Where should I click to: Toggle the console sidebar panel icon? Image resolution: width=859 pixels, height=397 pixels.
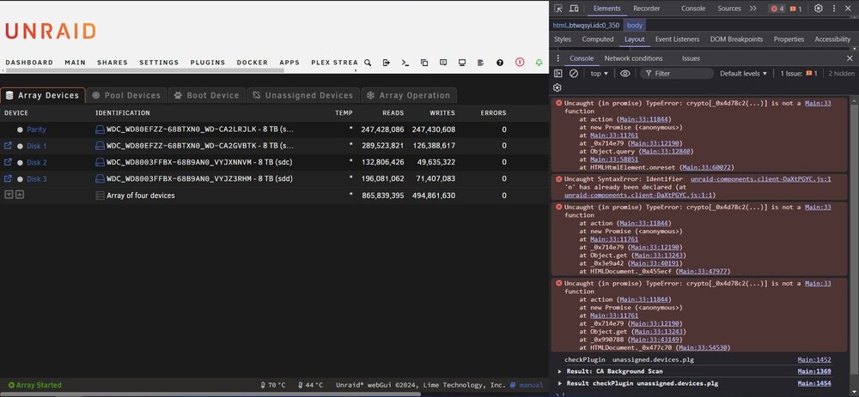tap(557, 73)
